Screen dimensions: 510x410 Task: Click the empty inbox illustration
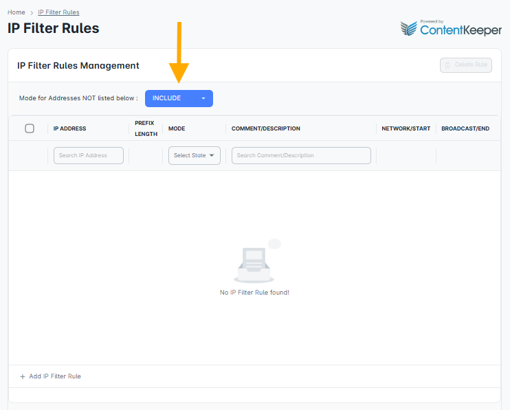click(x=254, y=262)
